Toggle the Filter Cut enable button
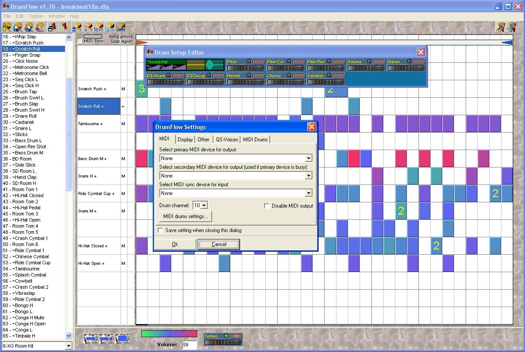 (289, 62)
